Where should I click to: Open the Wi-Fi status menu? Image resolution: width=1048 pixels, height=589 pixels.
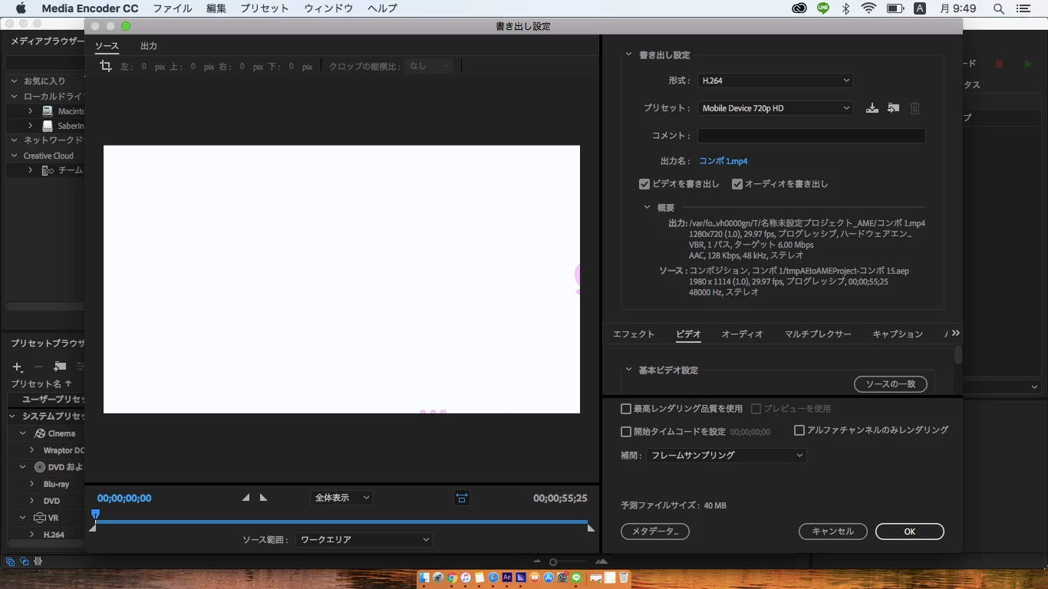tap(868, 8)
